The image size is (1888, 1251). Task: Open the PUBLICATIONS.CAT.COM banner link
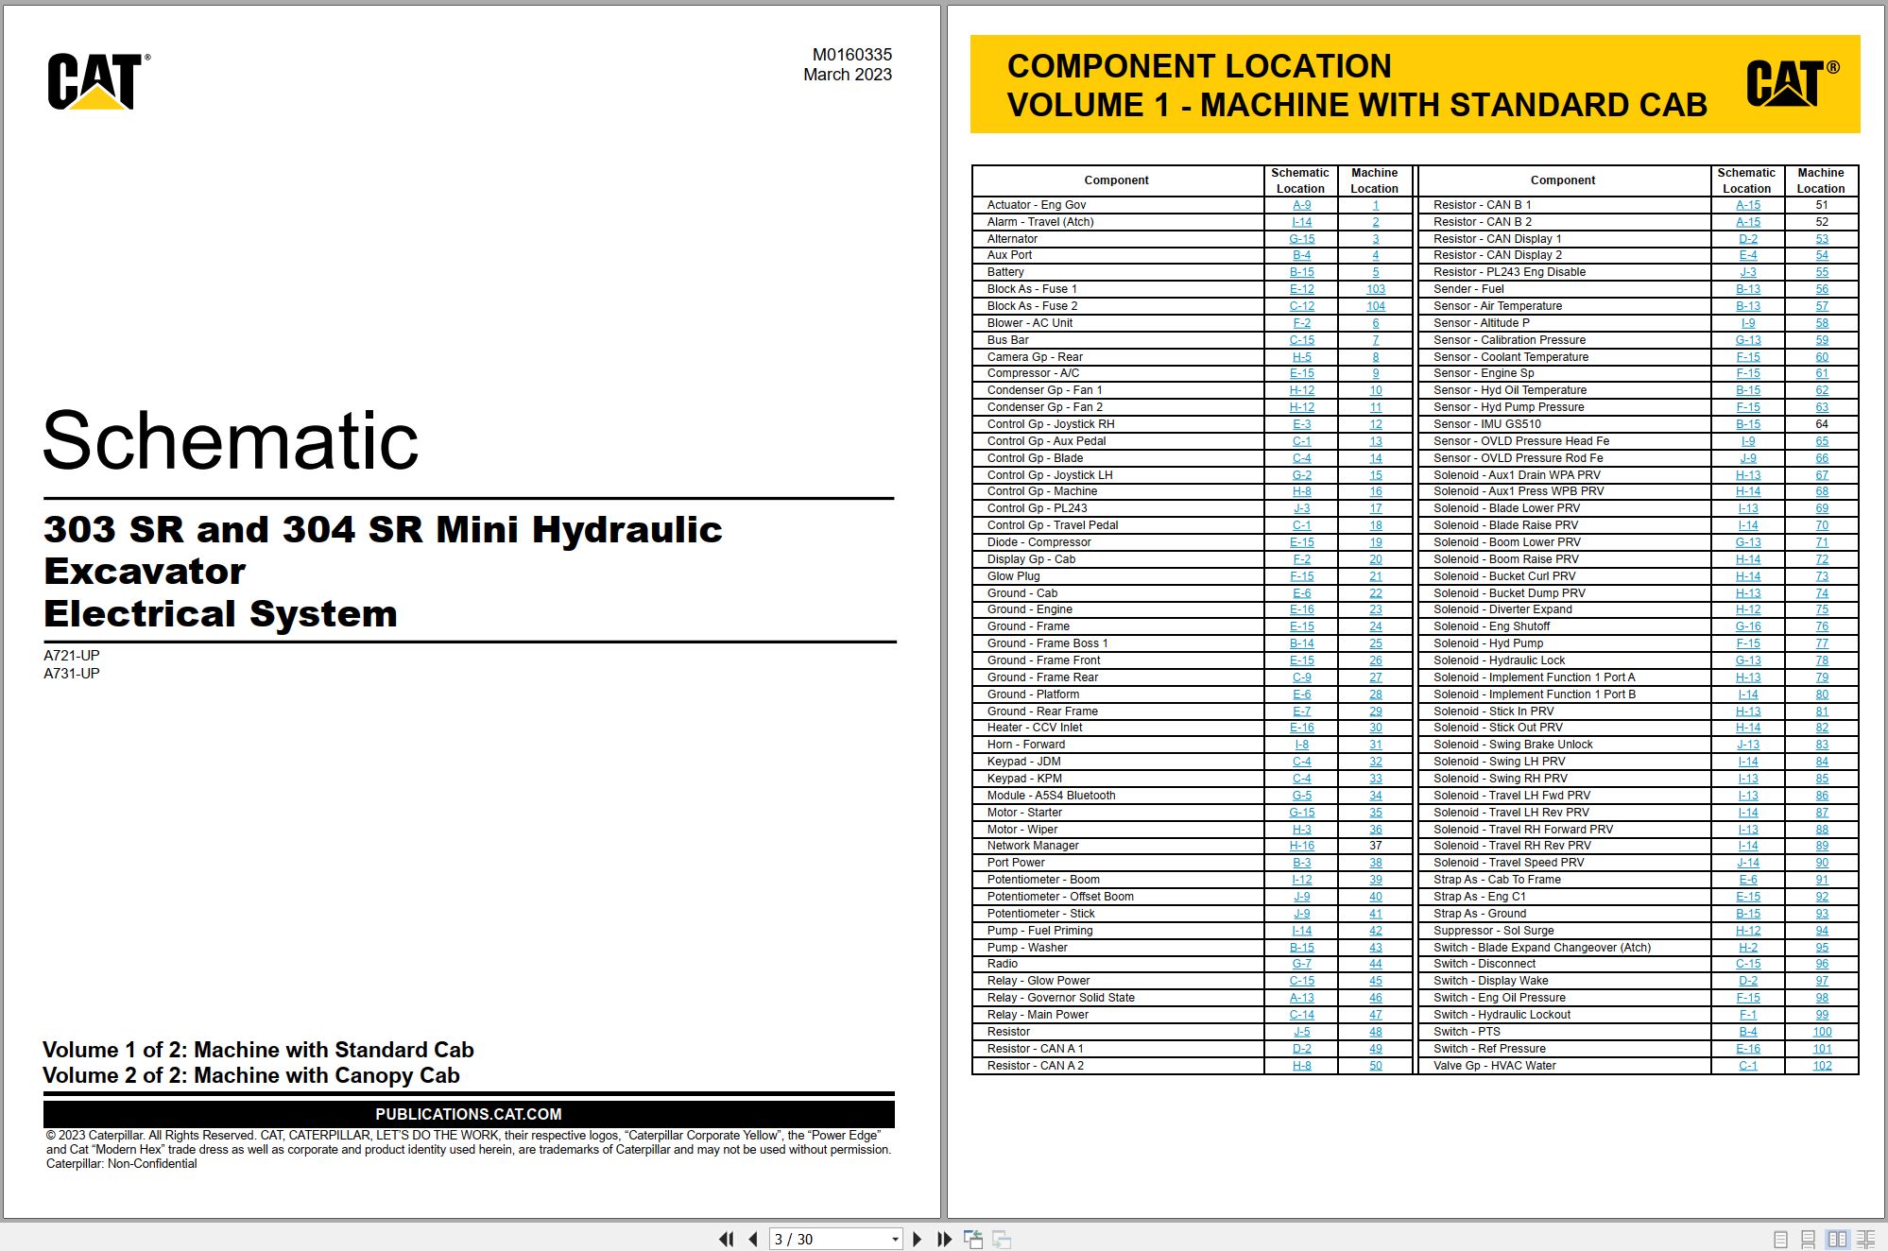point(469,1114)
